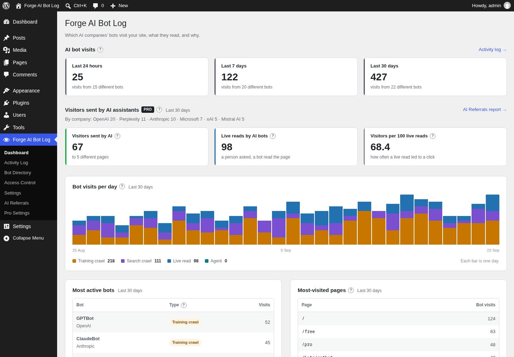514x357 pixels.
Task: Click the Ctrl+K search magnifier icon
Action: pyautogui.click(x=68, y=6)
